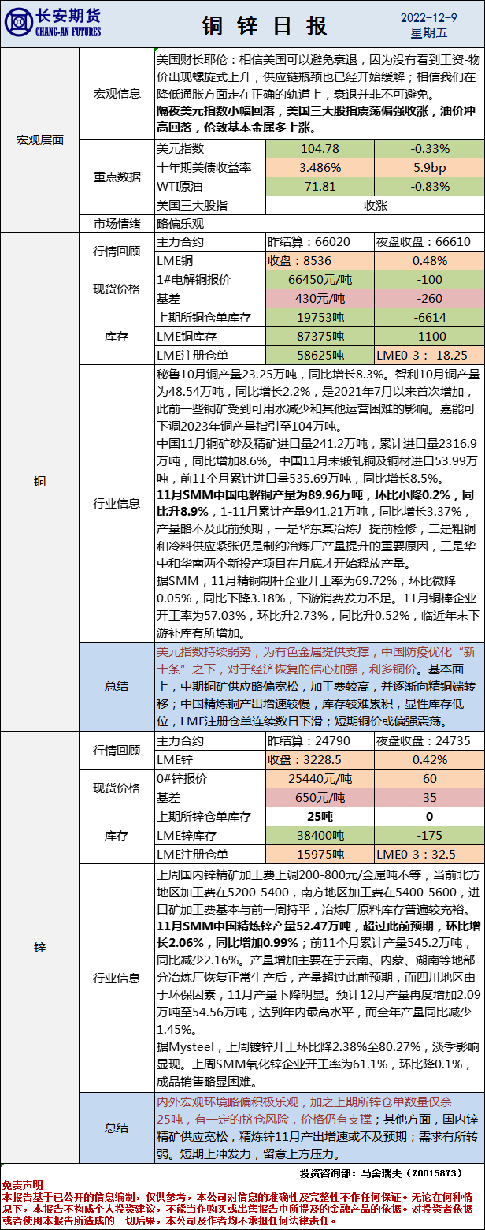Click the 上期所铜仓单库存 label

tap(210, 317)
